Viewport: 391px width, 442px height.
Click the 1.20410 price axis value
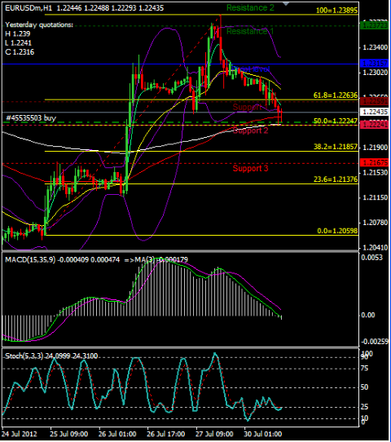376,248
